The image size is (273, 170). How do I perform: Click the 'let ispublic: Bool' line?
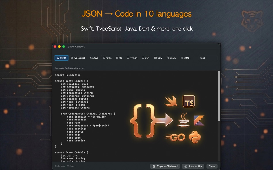(x=74, y=84)
